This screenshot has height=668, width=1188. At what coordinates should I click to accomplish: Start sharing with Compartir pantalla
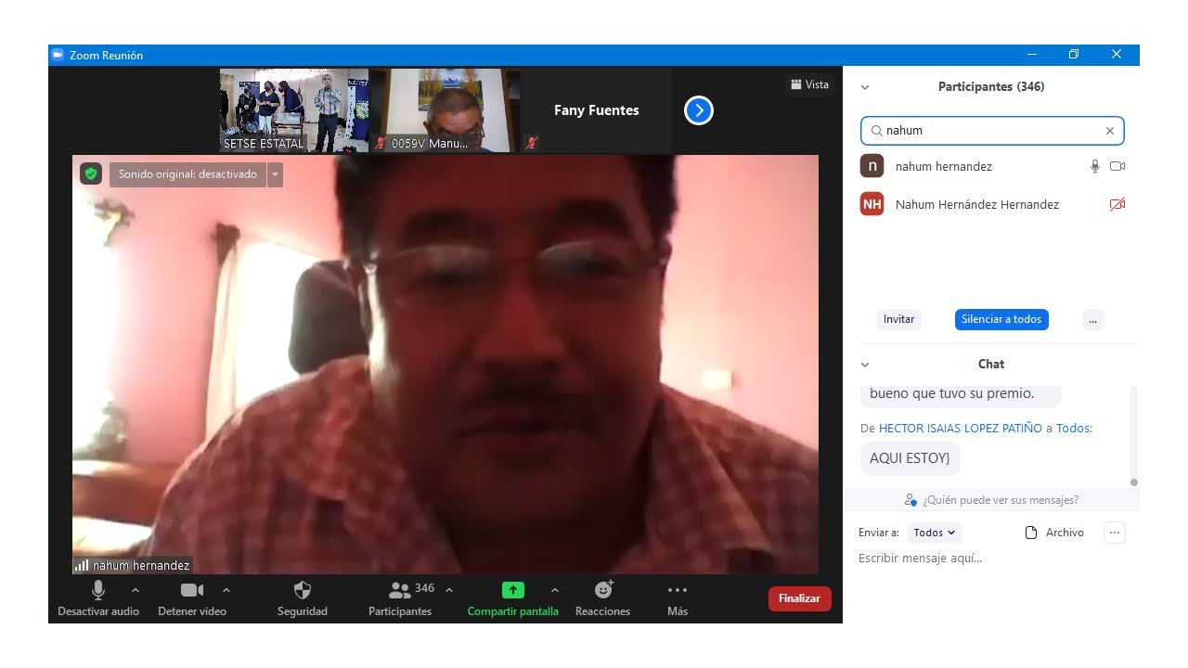point(513,598)
